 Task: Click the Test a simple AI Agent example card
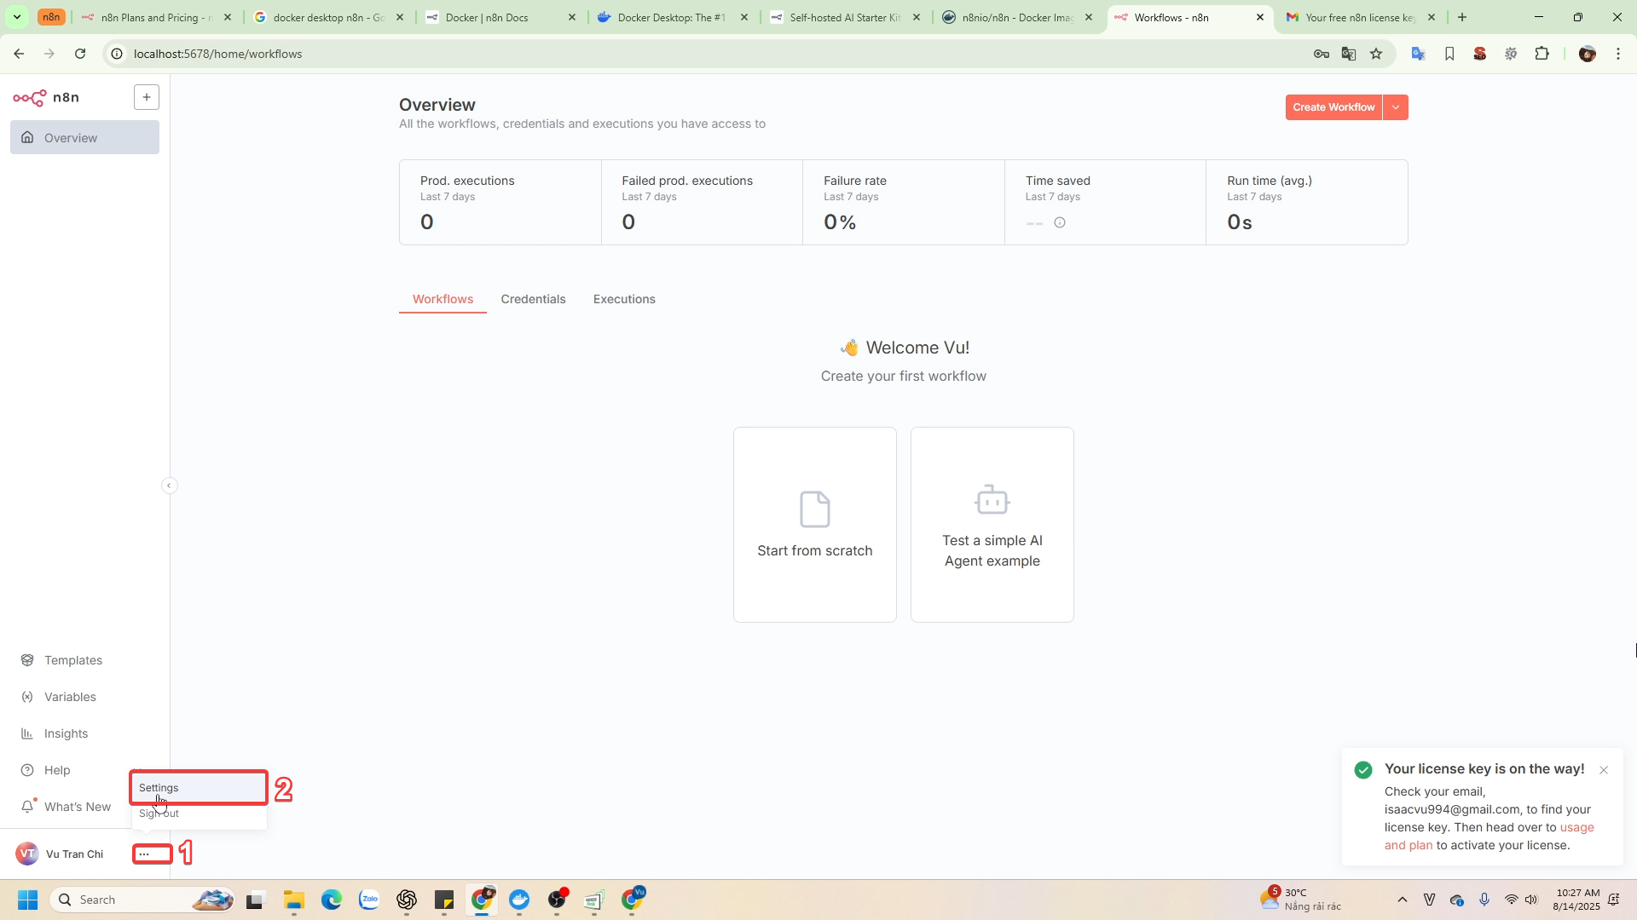pos(992,525)
